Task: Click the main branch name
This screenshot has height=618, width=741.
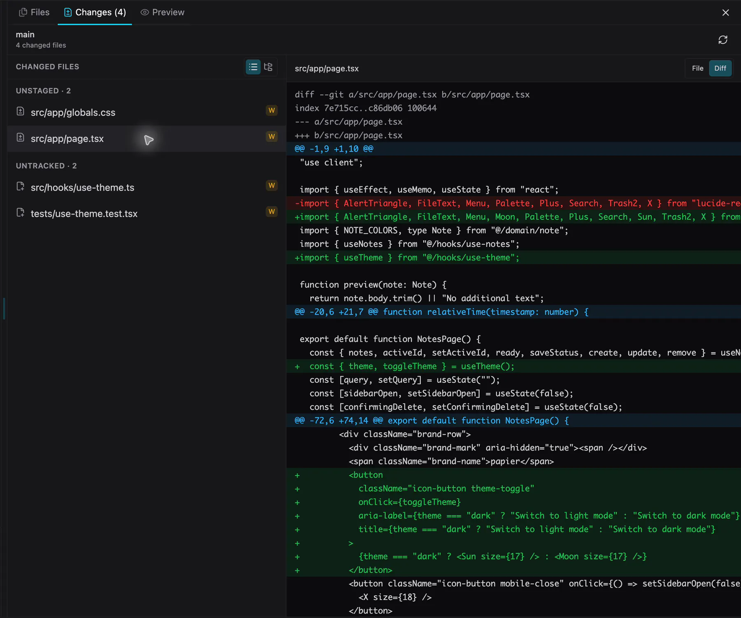Action: coord(25,35)
